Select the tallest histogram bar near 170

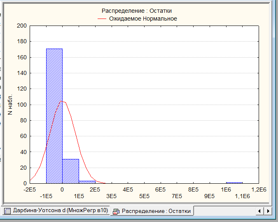point(54,116)
